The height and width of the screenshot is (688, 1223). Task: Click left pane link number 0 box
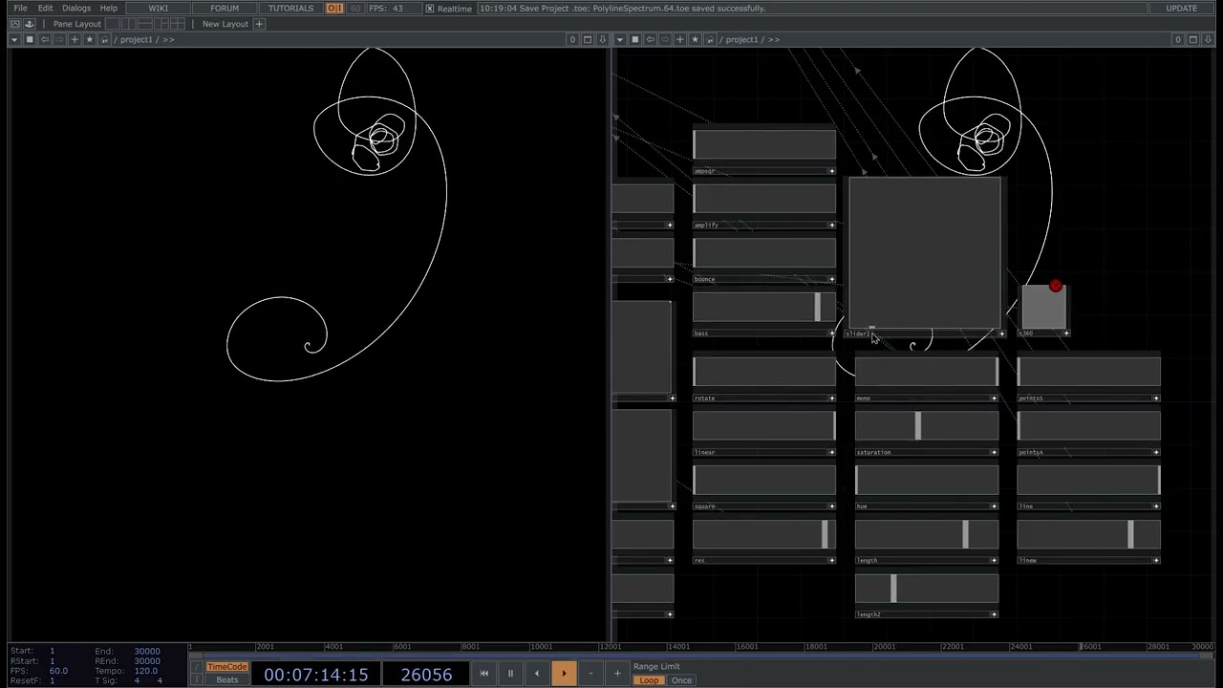point(572,39)
